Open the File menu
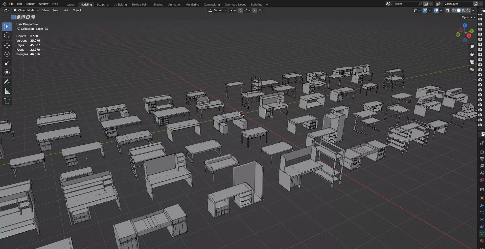Viewport: 485px width, 249px height. click(11, 4)
